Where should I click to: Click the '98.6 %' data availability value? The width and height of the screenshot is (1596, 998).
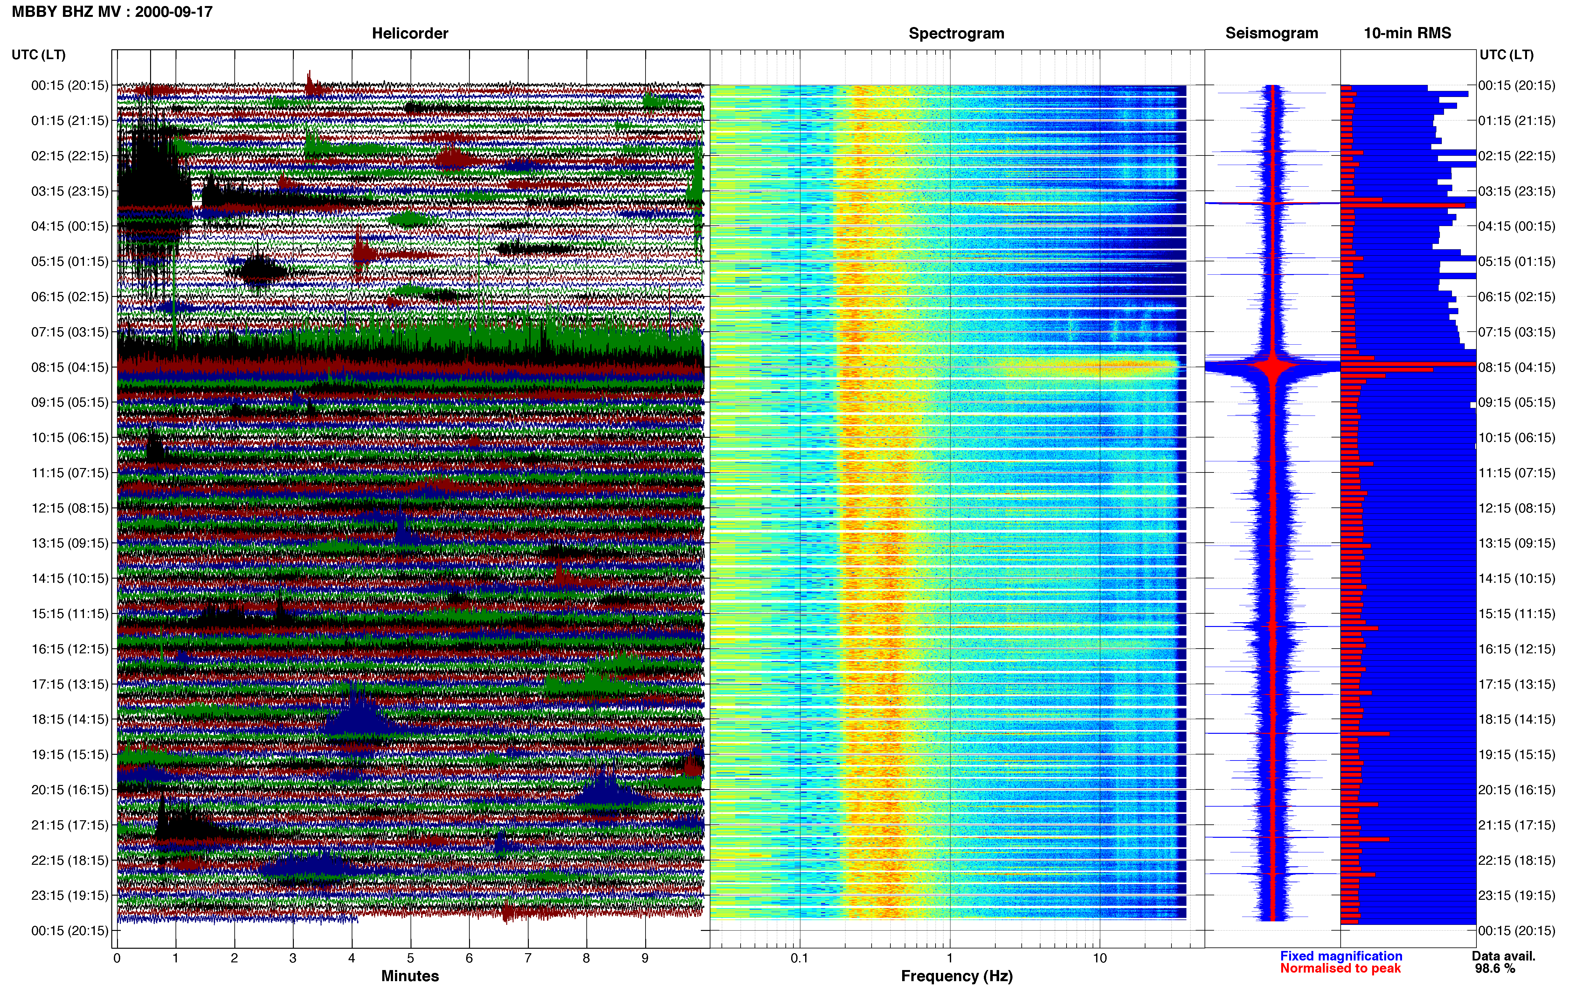pos(1495,968)
